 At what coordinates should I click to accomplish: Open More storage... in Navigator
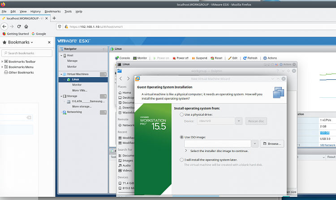coord(82,106)
